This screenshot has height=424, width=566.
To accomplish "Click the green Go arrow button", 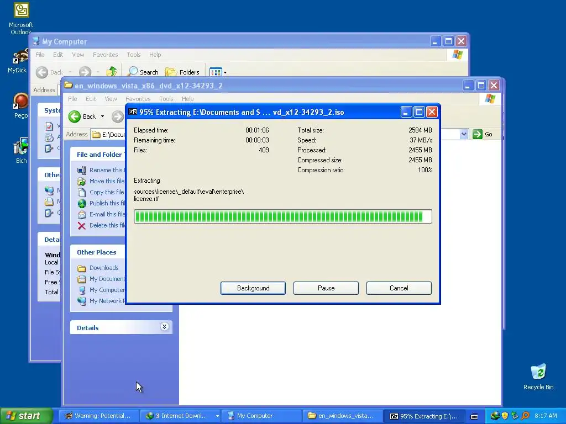I will coord(477,134).
